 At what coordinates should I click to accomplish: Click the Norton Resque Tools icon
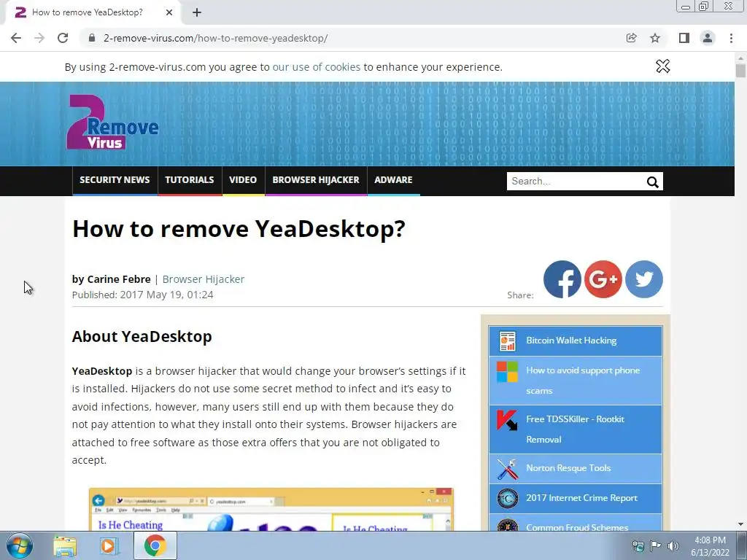(x=508, y=469)
